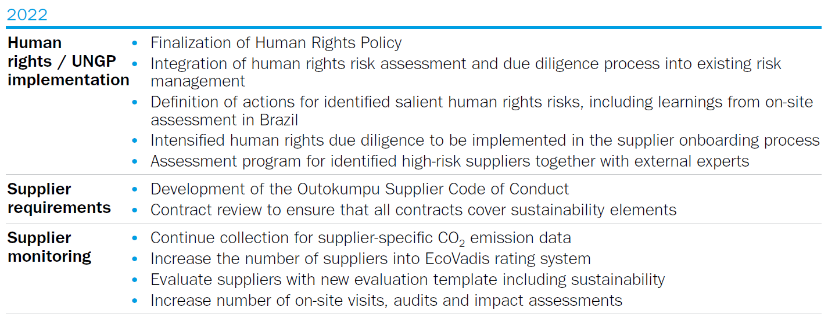Click the Outokumpu Supplier Code of Conduct line
The height and width of the screenshot is (325, 828).
(x=360, y=189)
